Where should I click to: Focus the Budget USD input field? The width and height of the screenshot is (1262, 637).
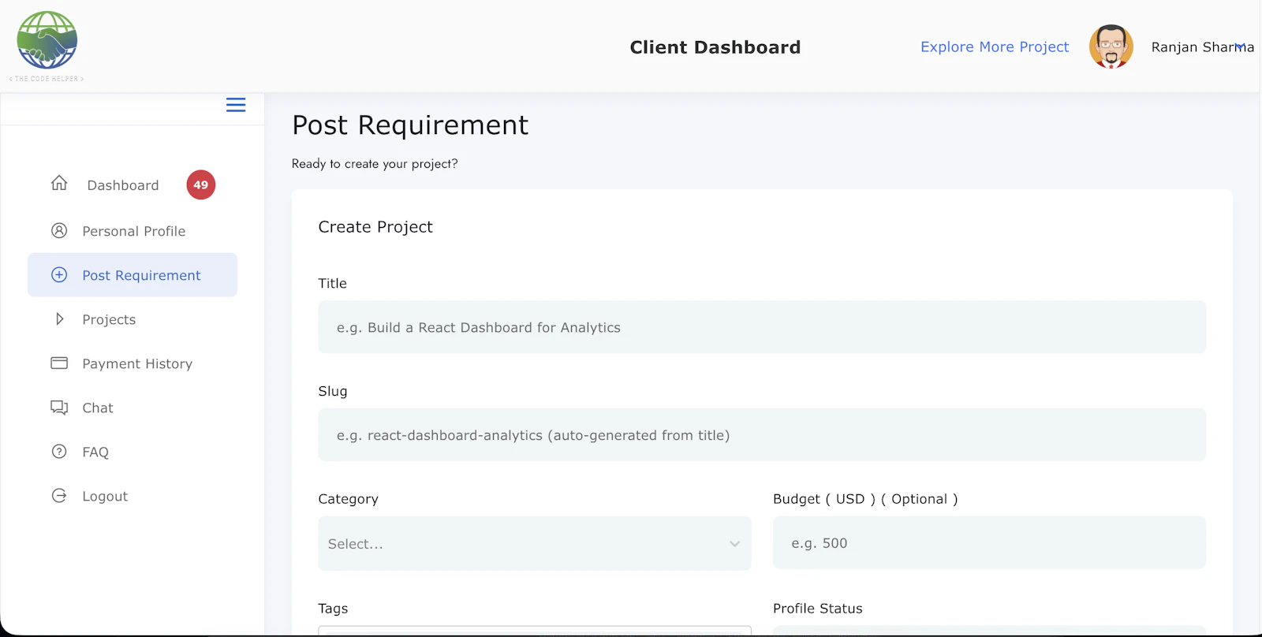tap(989, 542)
